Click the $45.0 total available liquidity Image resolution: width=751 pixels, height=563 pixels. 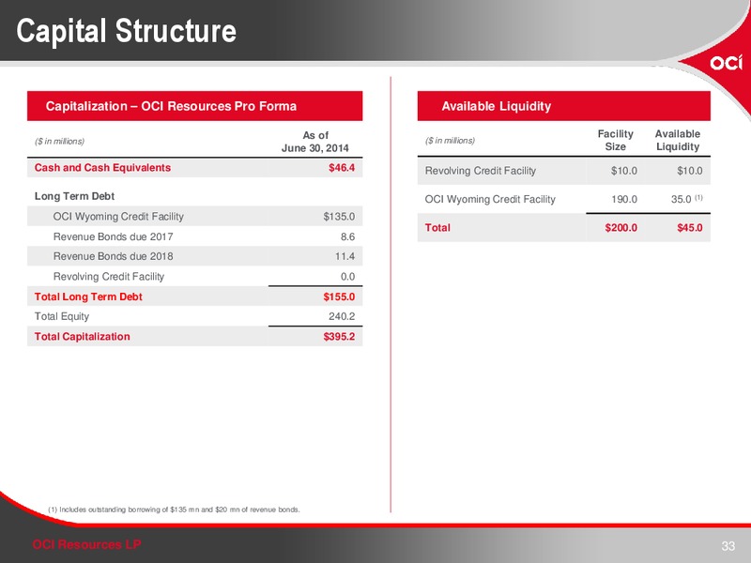(690, 228)
